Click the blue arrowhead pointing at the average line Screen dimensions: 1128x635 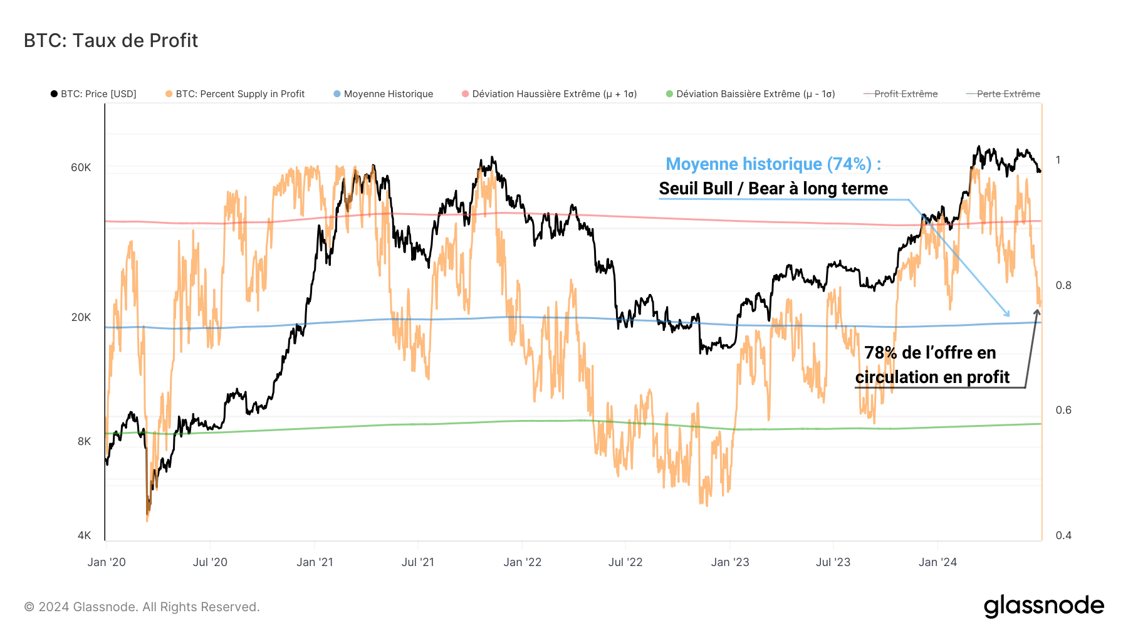point(1007,313)
